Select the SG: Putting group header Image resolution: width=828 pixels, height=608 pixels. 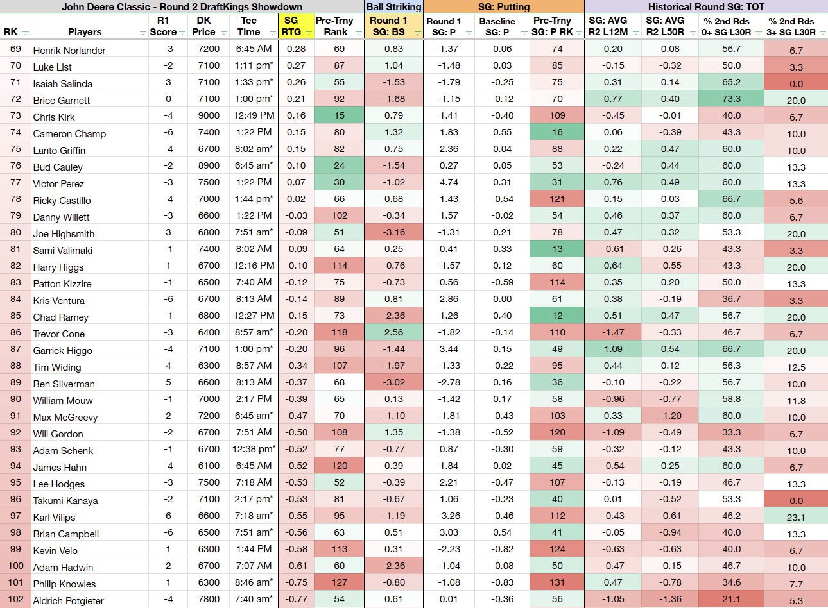pyautogui.click(x=504, y=7)
